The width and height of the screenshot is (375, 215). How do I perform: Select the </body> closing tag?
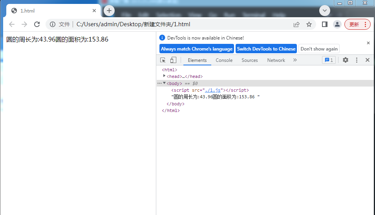176,104
